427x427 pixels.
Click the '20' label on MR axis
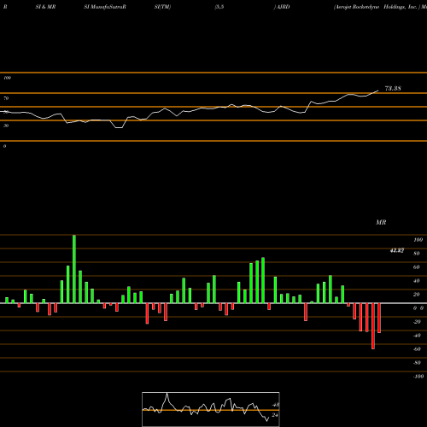click(x=417, y=295)
